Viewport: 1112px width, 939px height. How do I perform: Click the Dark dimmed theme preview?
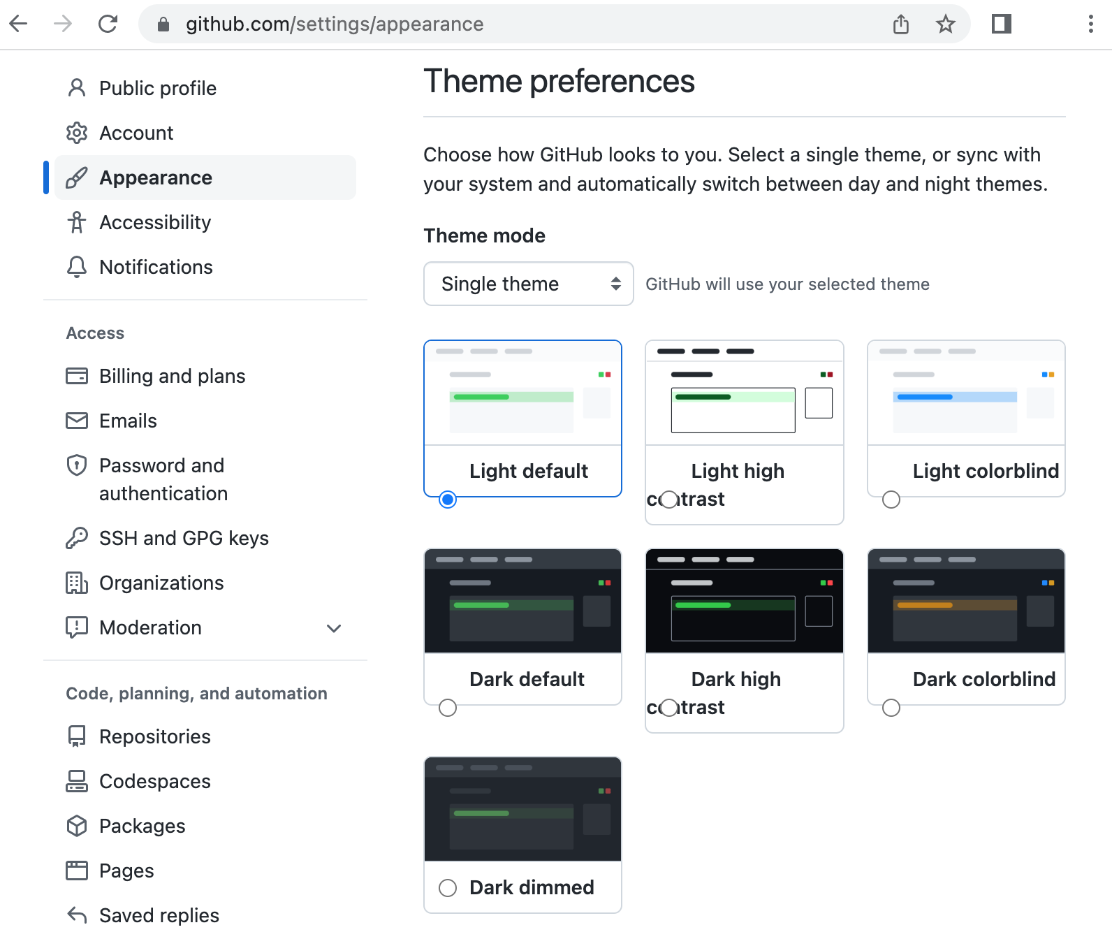(523, 809)
